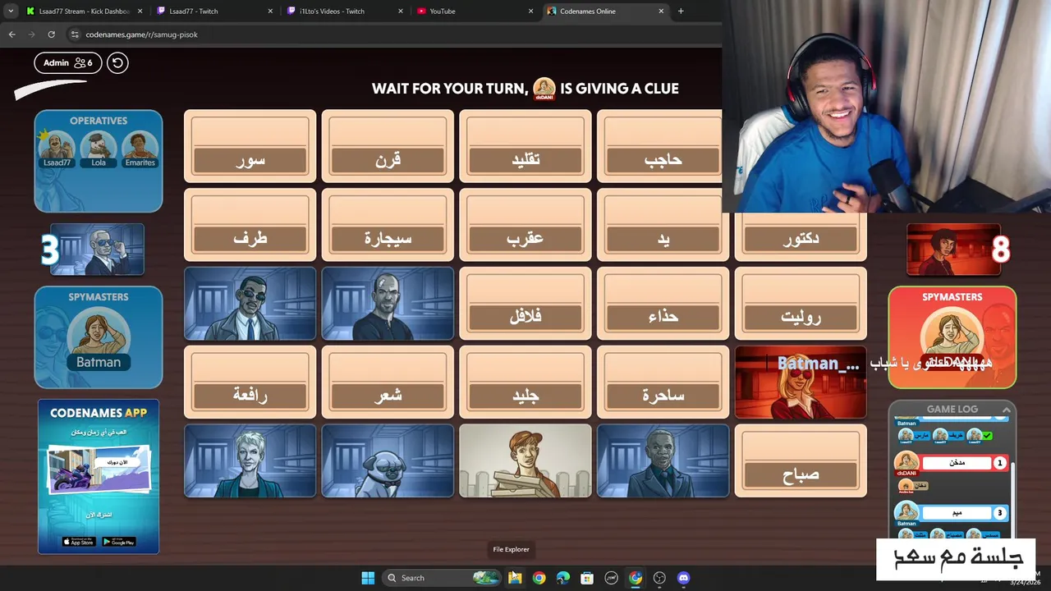The image size is (1051, 591).
Task: Click the reset game circular arrow icon
Action: pos(117,62)
